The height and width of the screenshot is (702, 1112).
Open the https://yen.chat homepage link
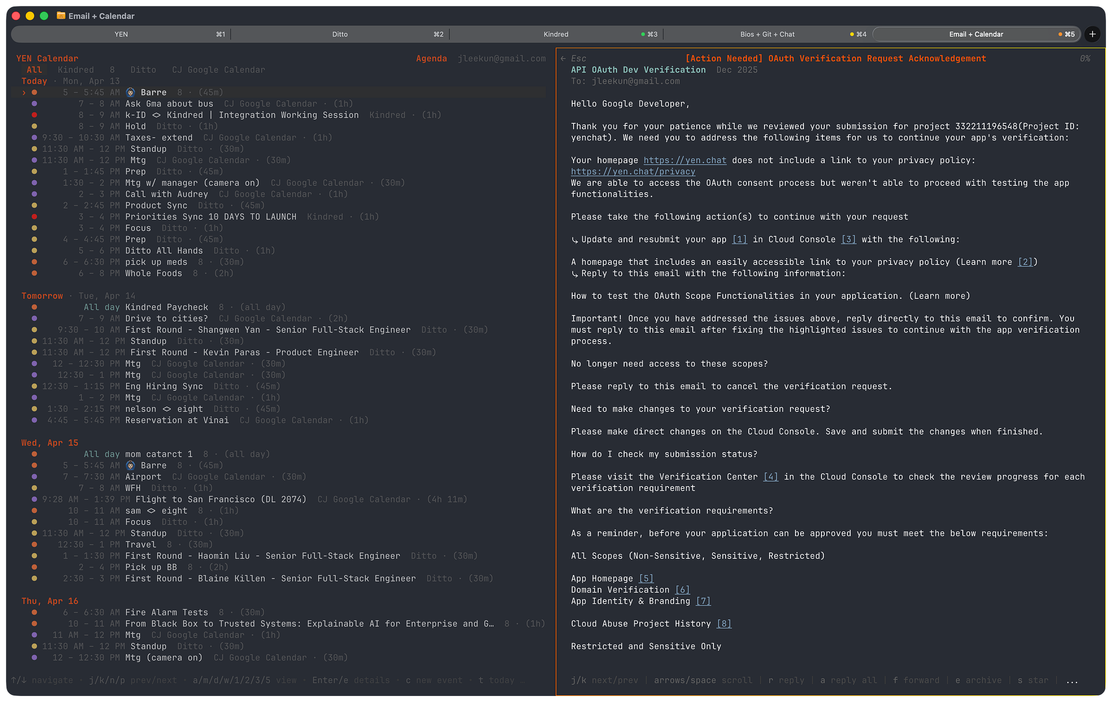(684, 160)
